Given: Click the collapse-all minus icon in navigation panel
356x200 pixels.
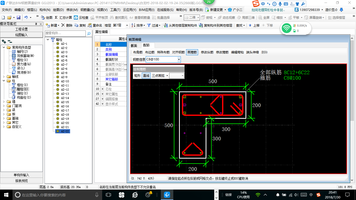Looking at the screenshot, I should [10, 41].
